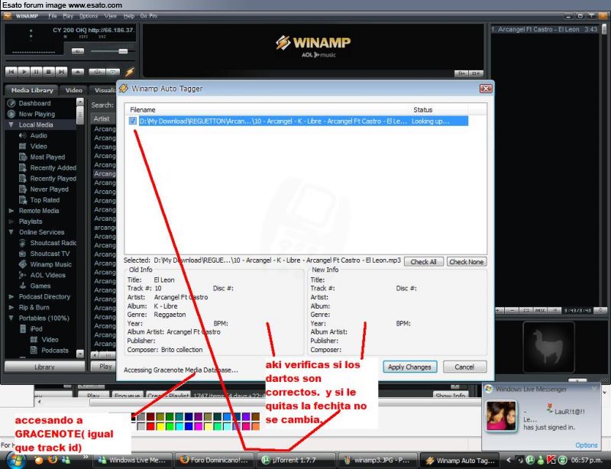Open the Help menu in Winamp
611x469 pixels.
[129, 16]
